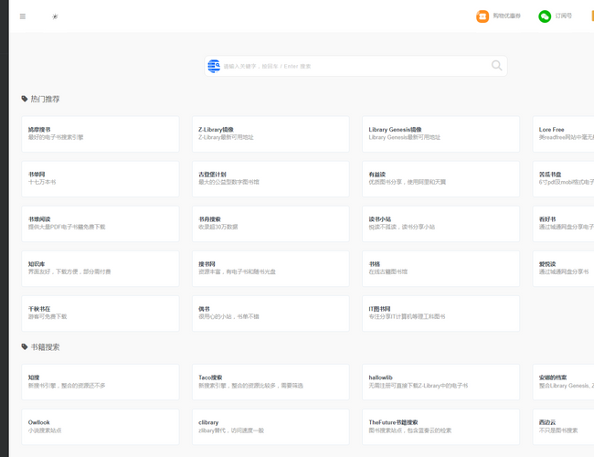594x457 pixels.
Task: Open the Library Genesis镜像 card
Action: pyautogui.click(x=441, y=134)
